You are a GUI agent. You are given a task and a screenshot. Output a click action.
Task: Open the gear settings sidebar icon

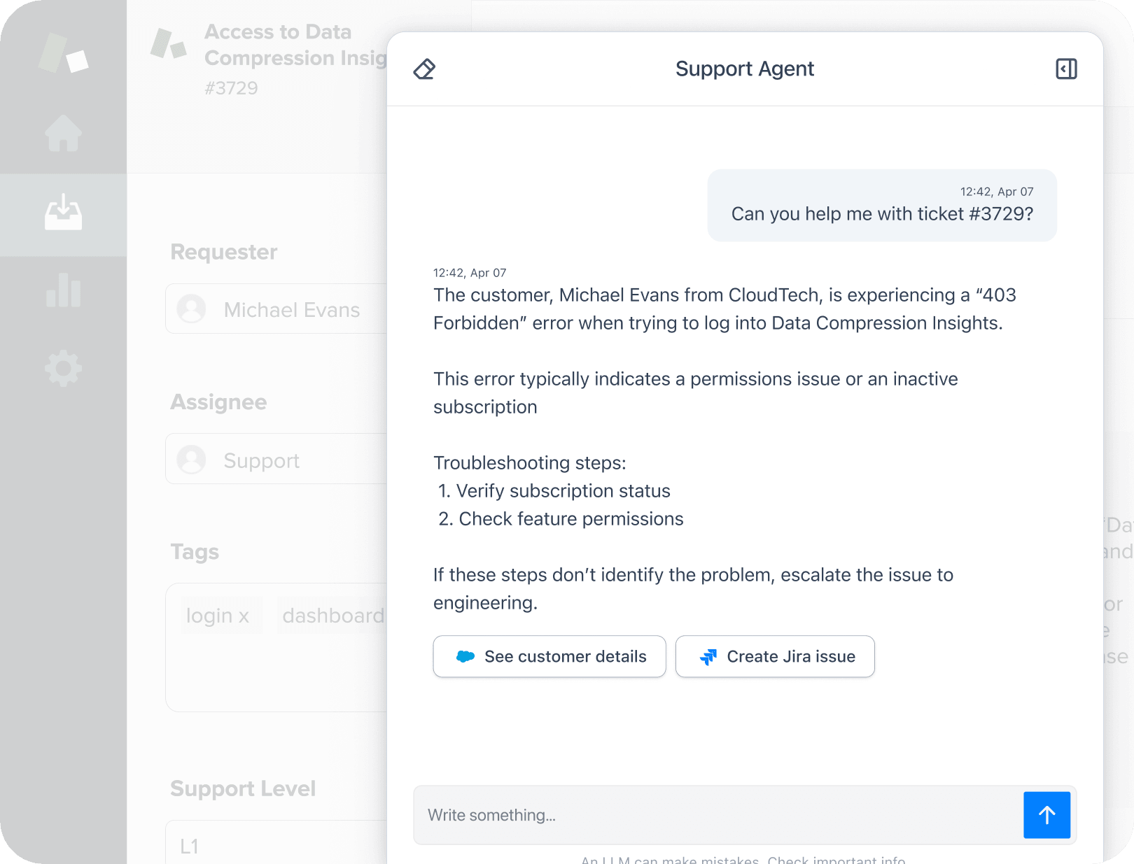point(64,368)
